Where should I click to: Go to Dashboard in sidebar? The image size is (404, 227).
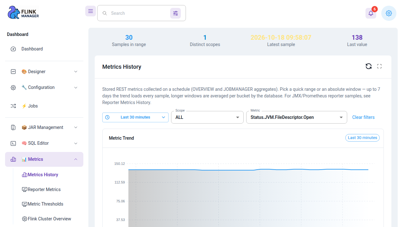44,49
